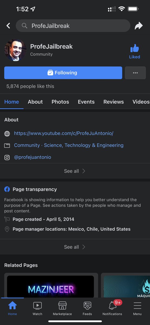The image size is (150, 325).
Task: Switch to the Events tab
Action: 86,102
